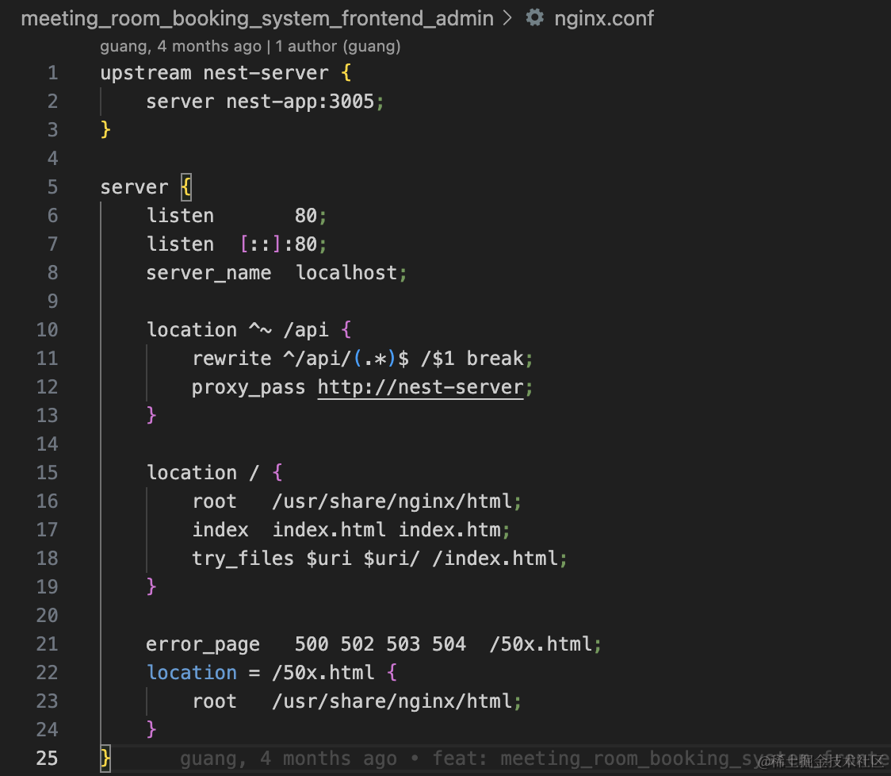
Task: Click line number 10 in the gutter
Action: pos(48,330)
